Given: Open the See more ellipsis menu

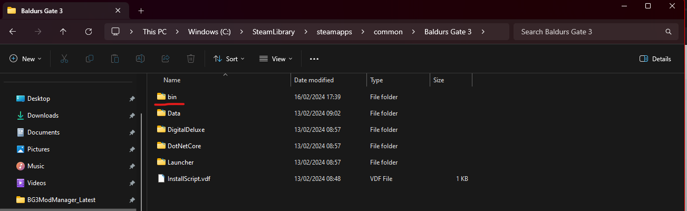Looking at the screenshot, I should tap(314, 59).
